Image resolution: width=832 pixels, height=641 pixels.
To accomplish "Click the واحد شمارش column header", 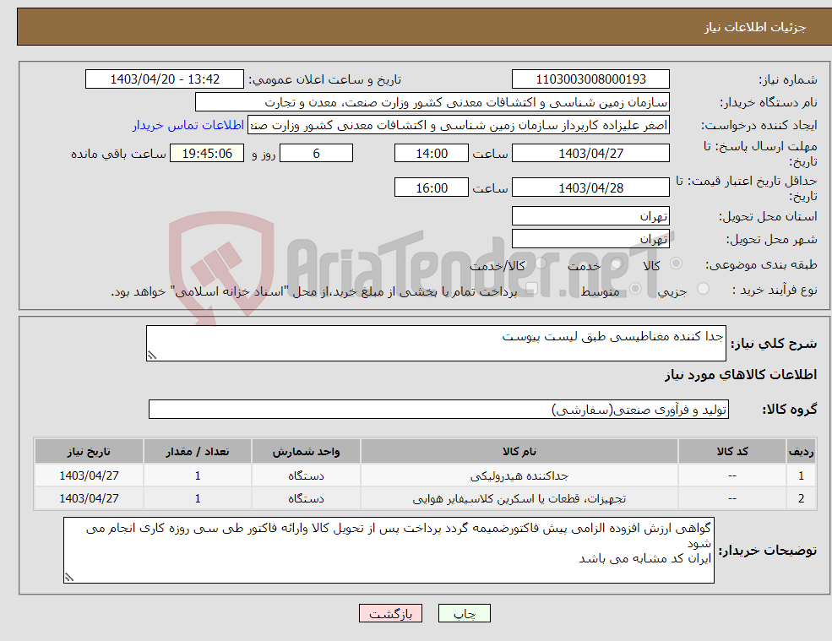I will pos(306,451).
